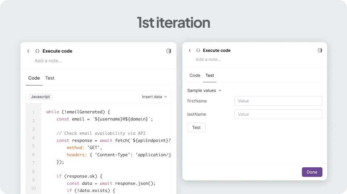Click code line 'while (!emailGenerated) {'
Viewport: 347px width, 194px height.
click(x=78, y=112)
